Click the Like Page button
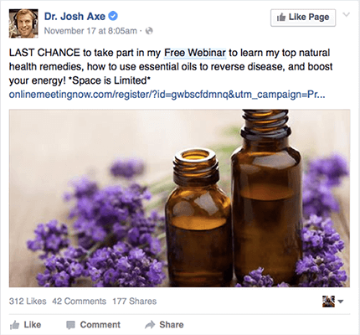This screenshot has height=335, width=360. click(303, 18)
